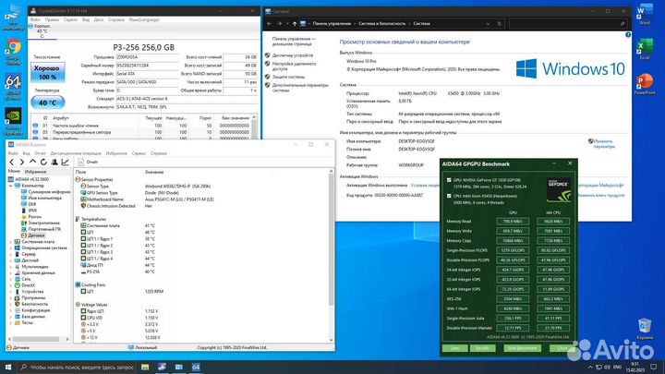Collapse Компьютер tree node
Image resolution: width=665 pixels, height=374 pixels.
tap(10, 186)
